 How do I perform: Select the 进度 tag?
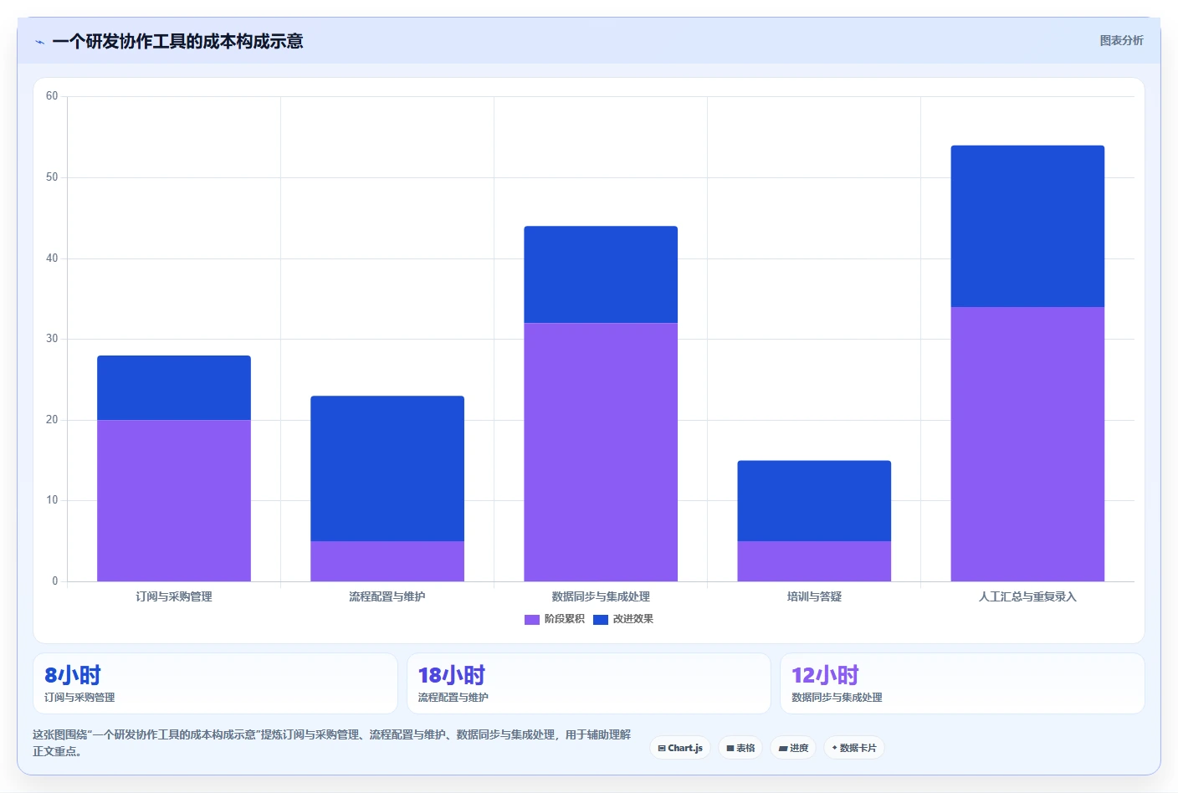pos(793,748)
